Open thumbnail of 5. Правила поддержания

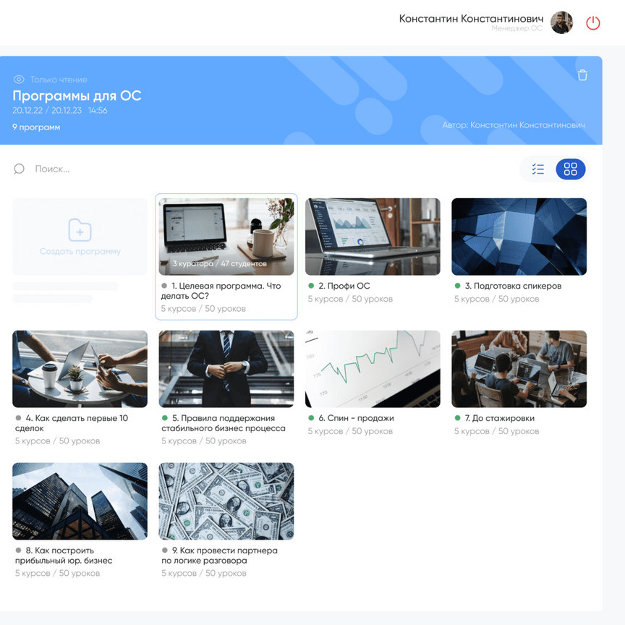[x=226, y=369]
